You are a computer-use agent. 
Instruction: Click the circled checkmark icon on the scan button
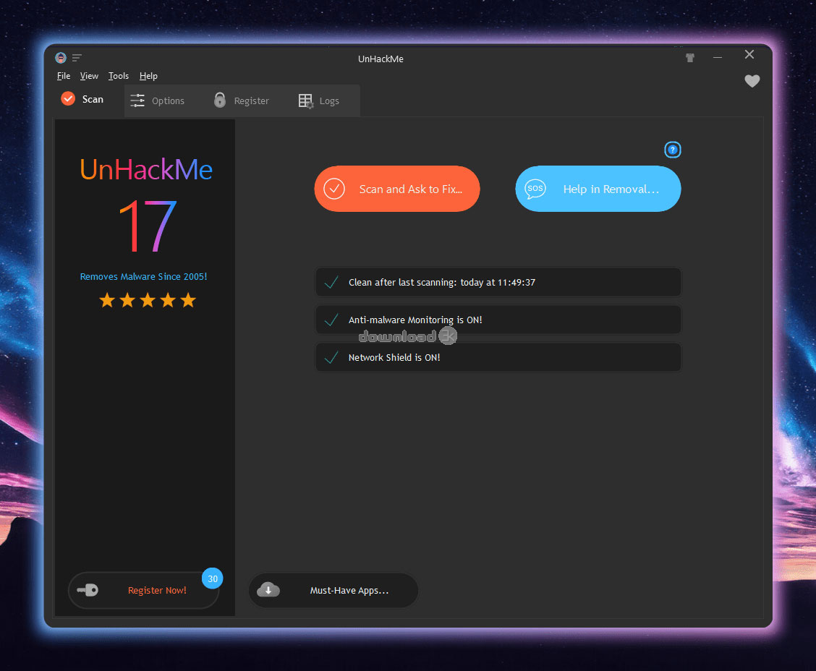coord(334,189)
